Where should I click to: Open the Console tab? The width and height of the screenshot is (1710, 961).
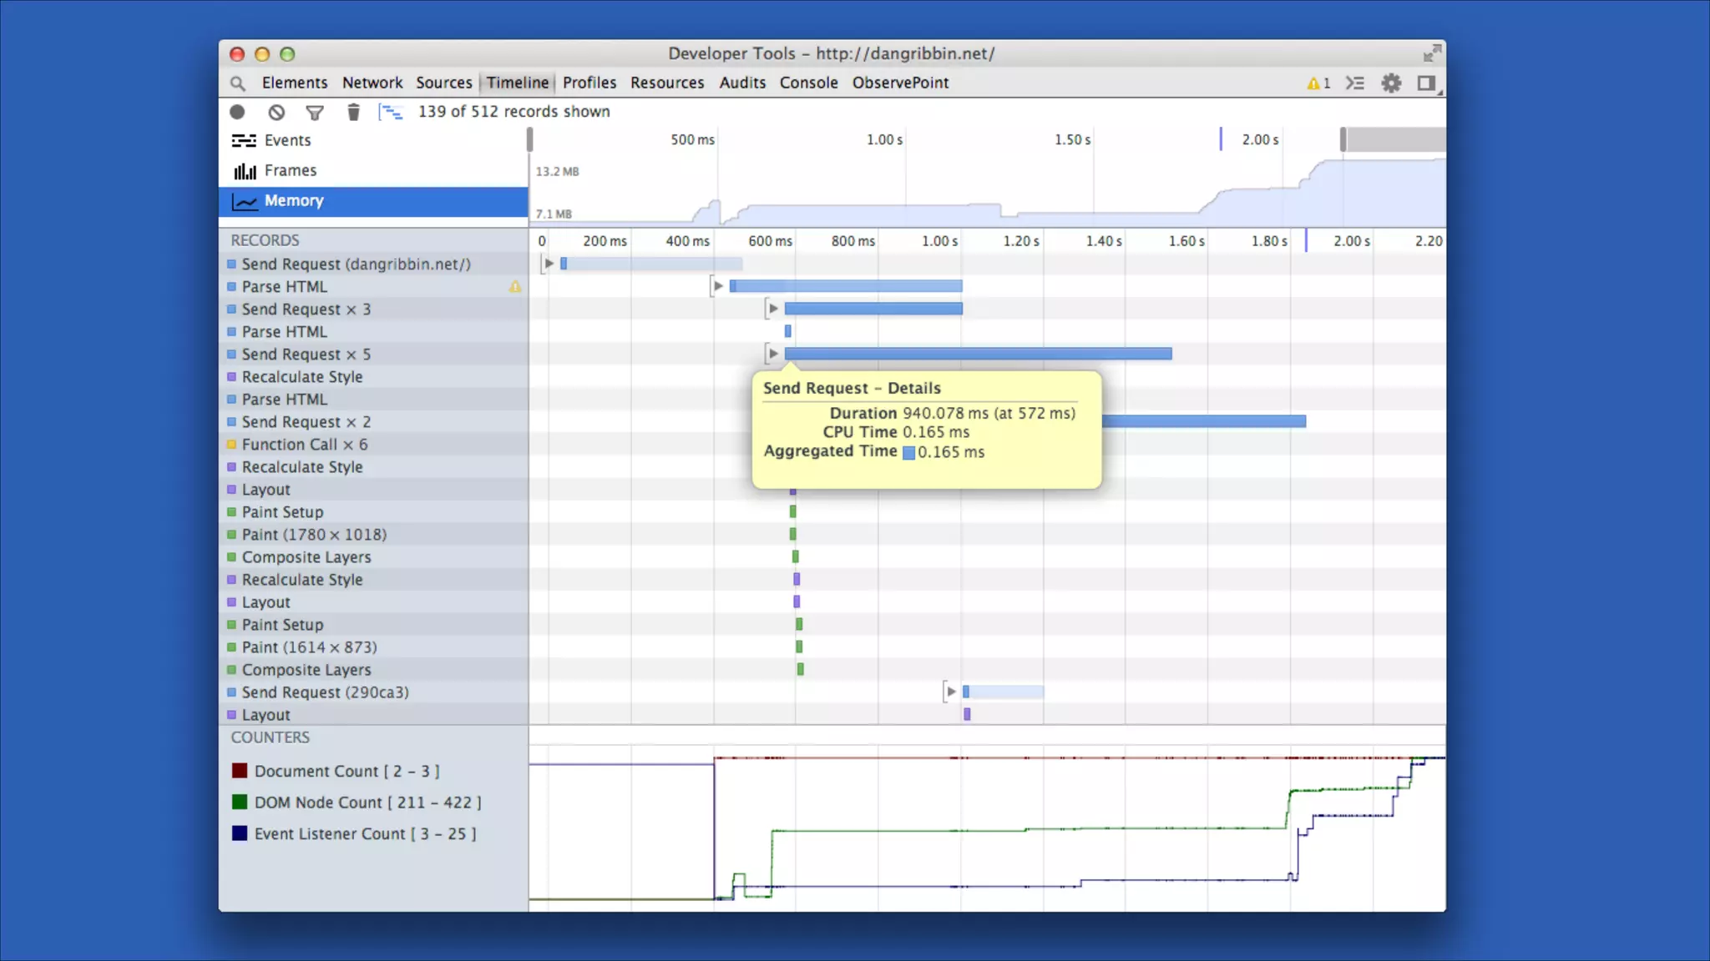click(x=808, y=83)
